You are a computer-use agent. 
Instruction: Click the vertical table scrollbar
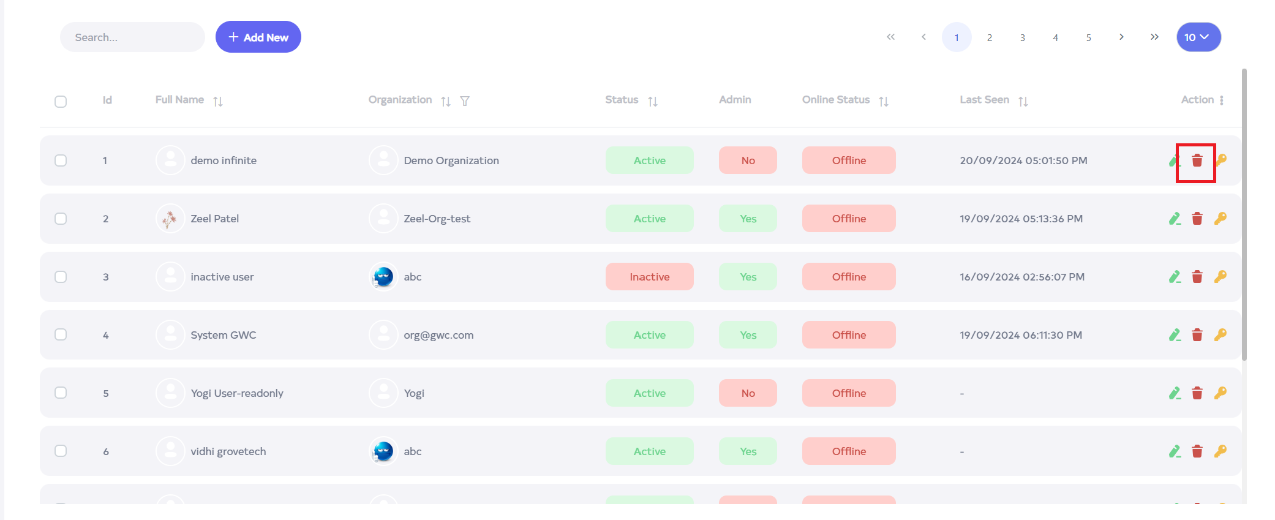pyautogui.click(x=1244, y=214)
